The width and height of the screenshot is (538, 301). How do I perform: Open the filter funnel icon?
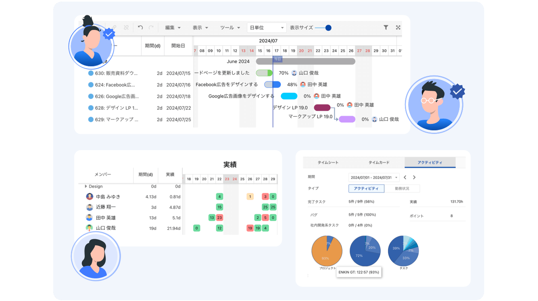pyautogui.click(x=386, y=27)
